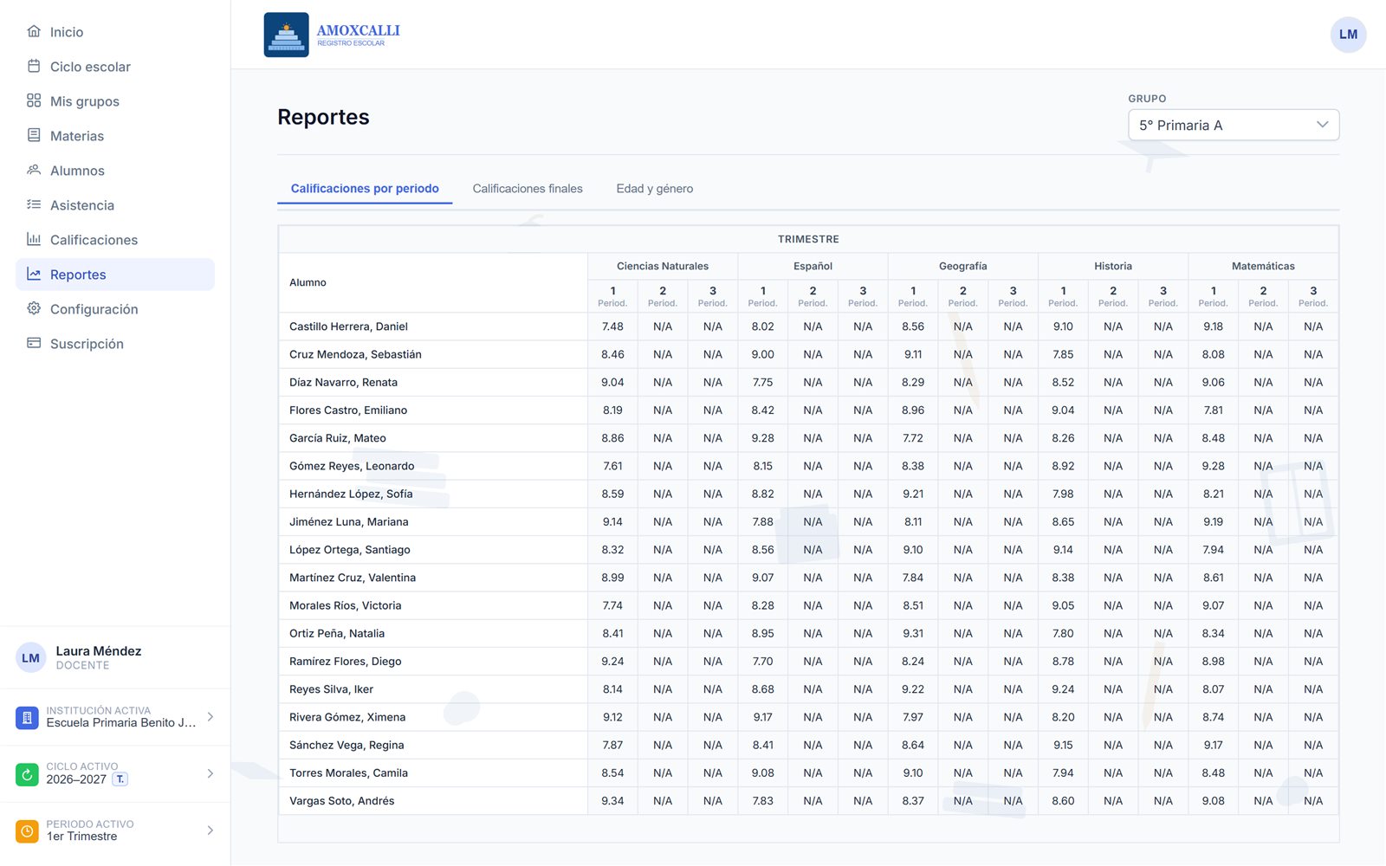Click student name Rivera Gómez, Ximena

pyautogui.click(x=347, y=717)
